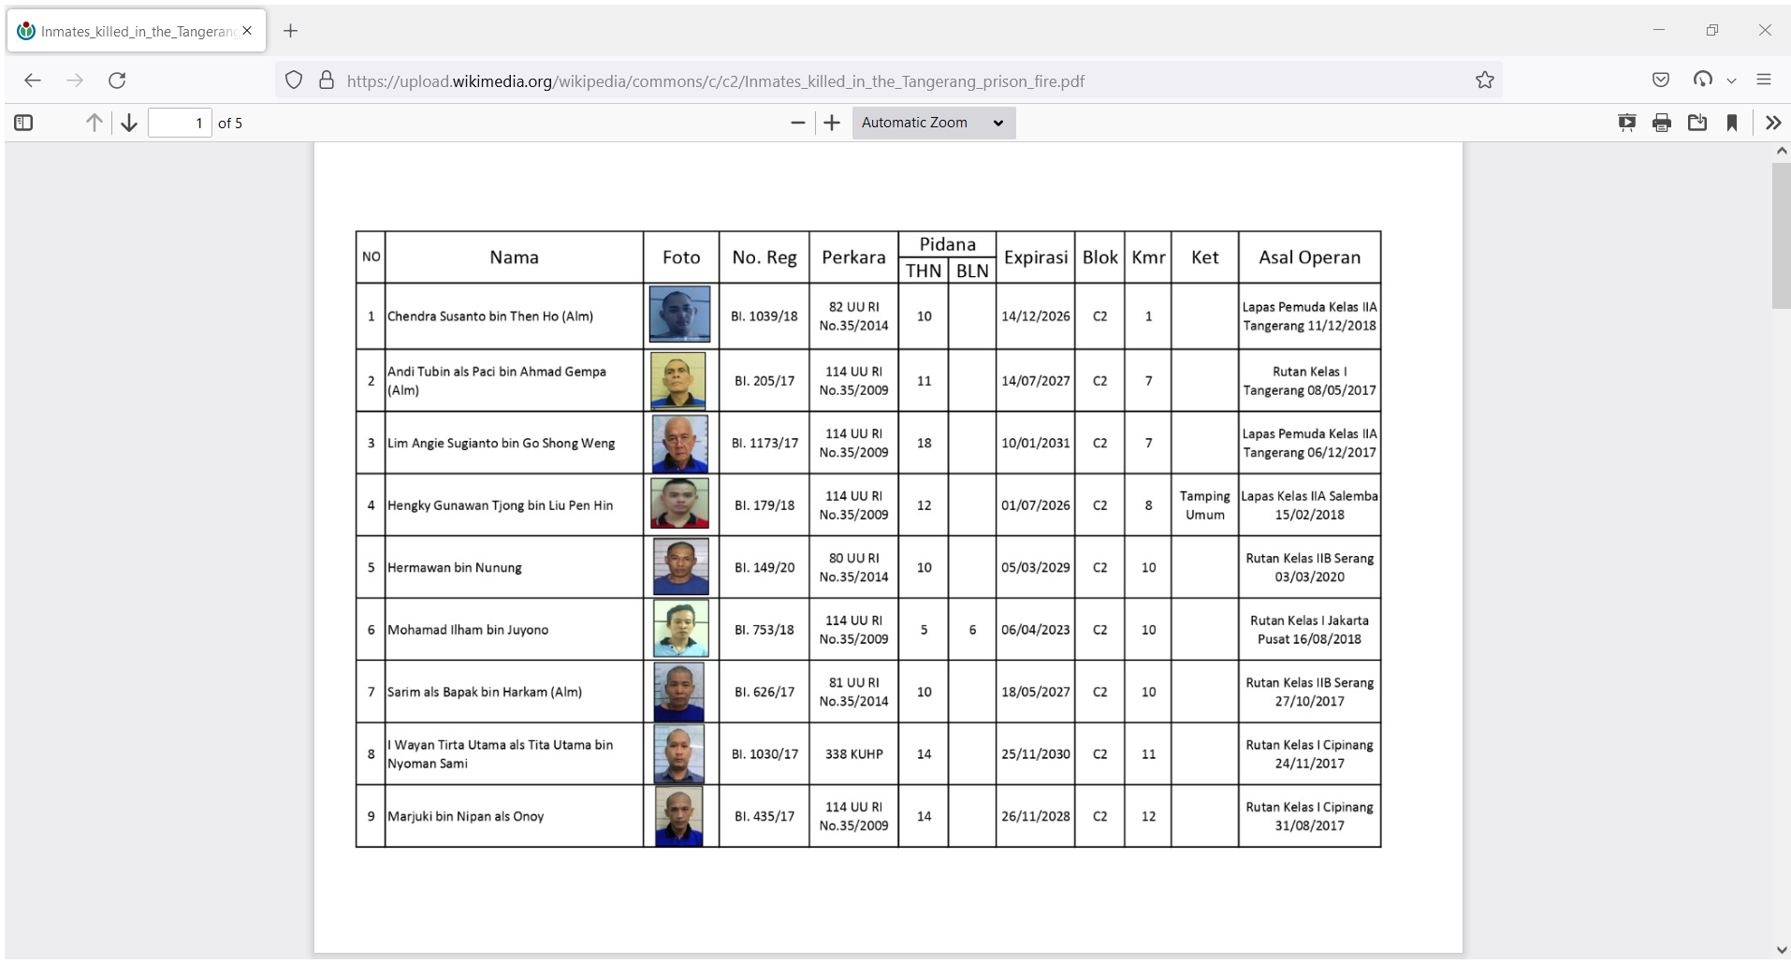Screen dimensions: 1791x964
Task: Bookmark the current view of the PDF
Action: [x=1732, y=123]
